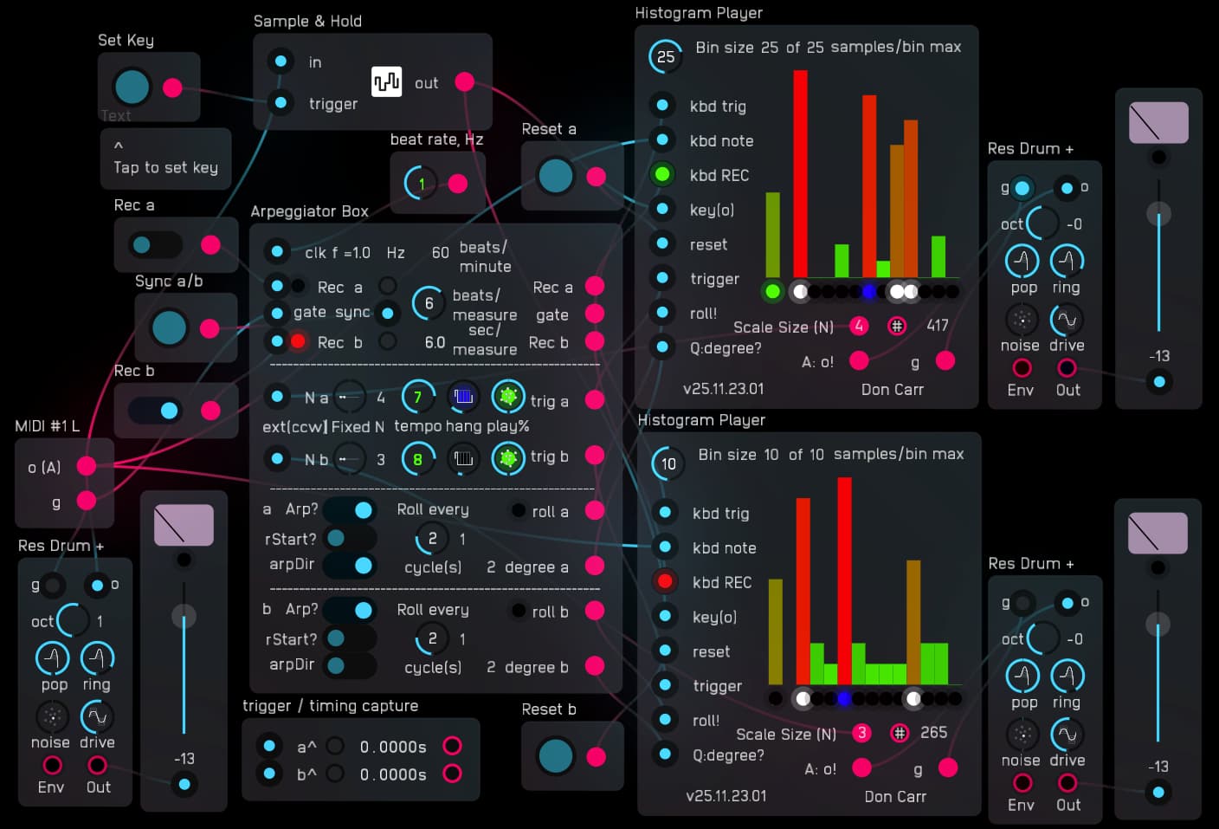Toggle the Rec a switch
1219x829 pixels.
point(155,245)
